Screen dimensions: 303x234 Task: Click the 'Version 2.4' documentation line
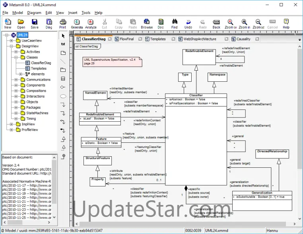pyautogui.click(x=11, y=165)
